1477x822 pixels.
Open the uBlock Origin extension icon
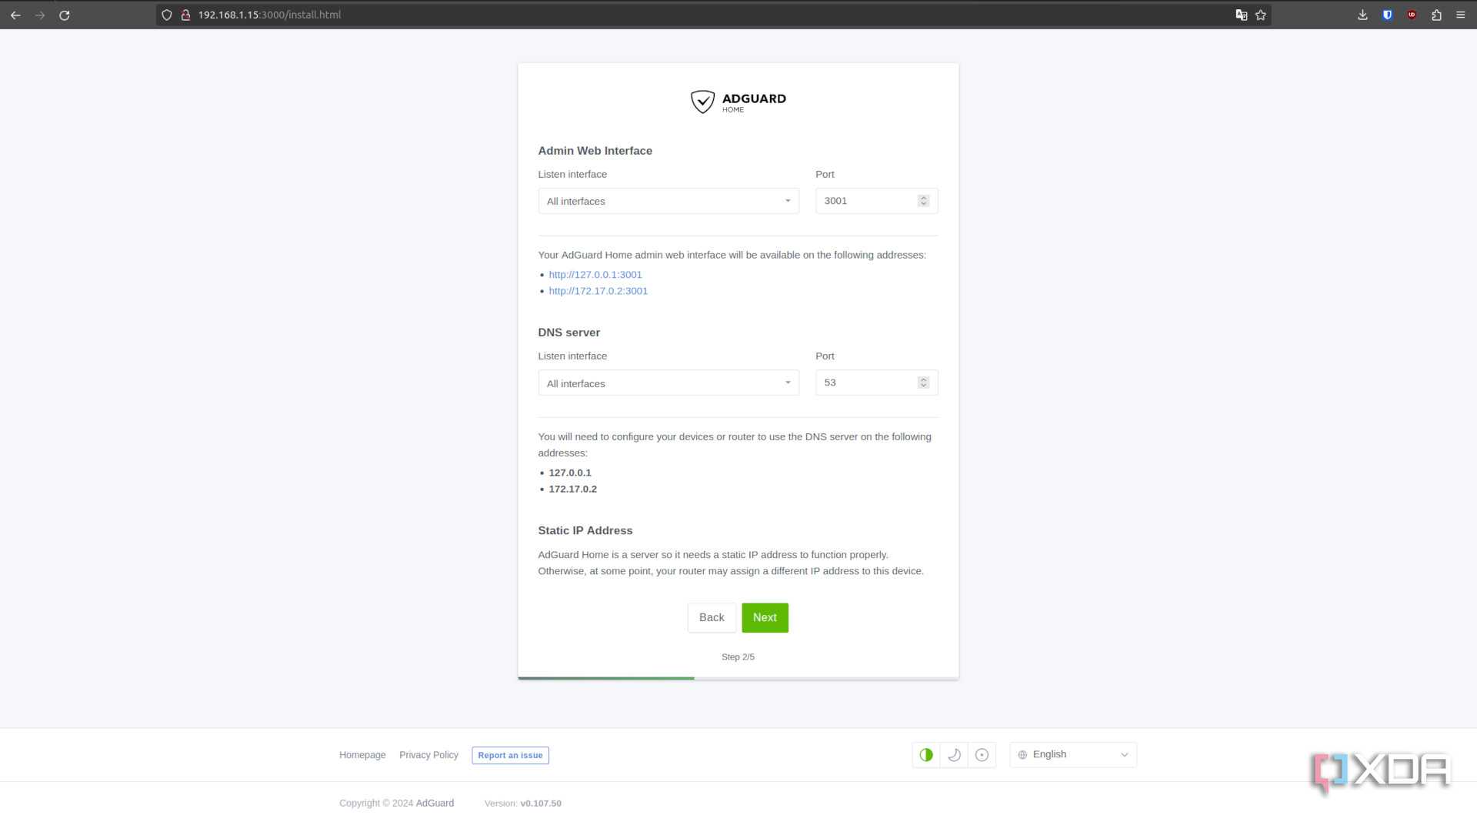[x=1412, y=15]
